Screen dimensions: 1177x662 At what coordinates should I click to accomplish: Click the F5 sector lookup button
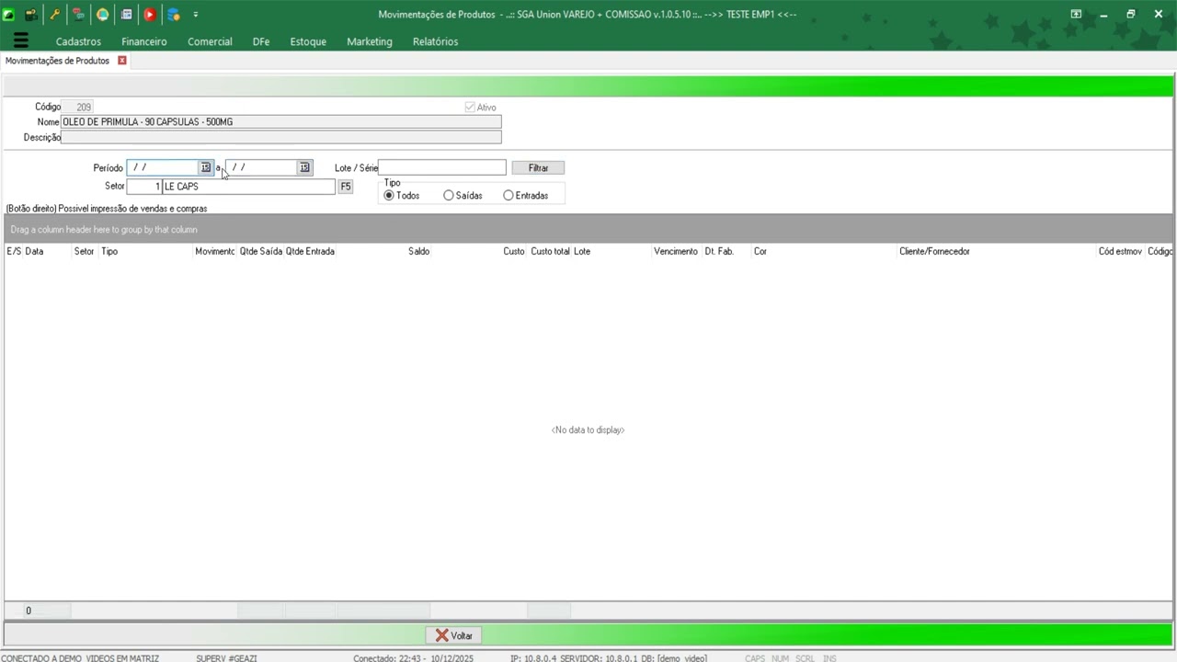pyautogui.click(x=346, y=187)
